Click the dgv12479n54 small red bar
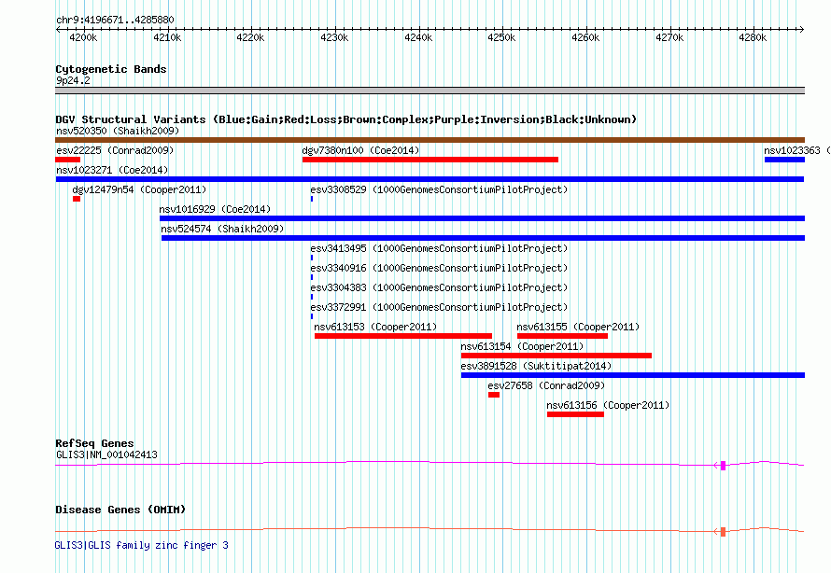Viewport: 831px width, 573px height. (77, 199)
